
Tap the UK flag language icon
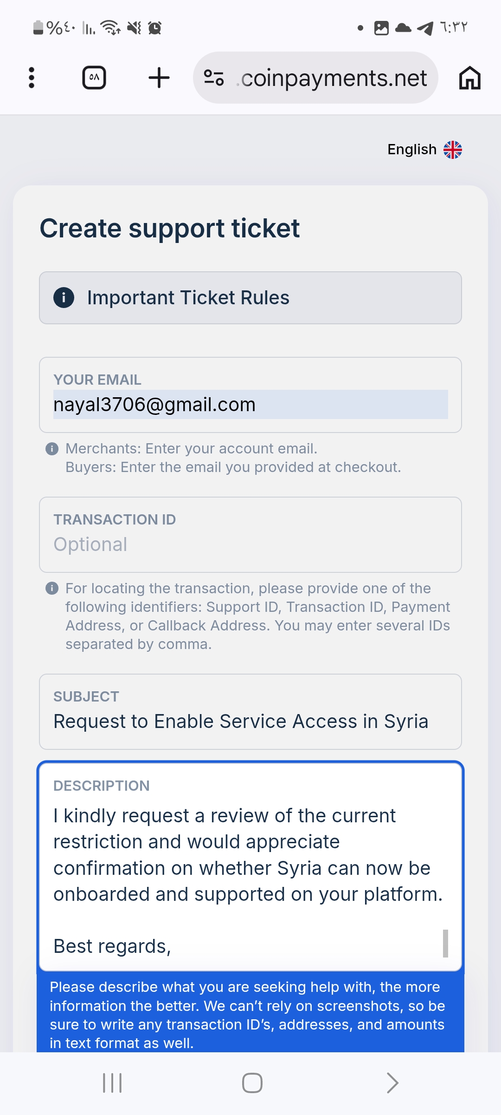(x=453, y=150)
